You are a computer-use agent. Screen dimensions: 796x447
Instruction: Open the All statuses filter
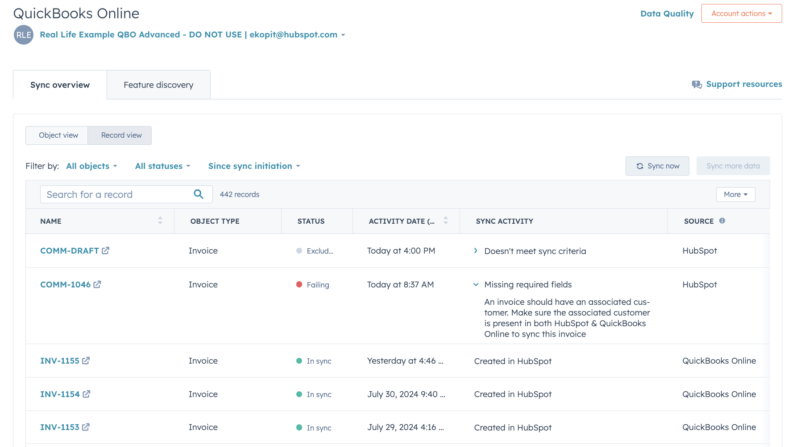click(162, 166)
